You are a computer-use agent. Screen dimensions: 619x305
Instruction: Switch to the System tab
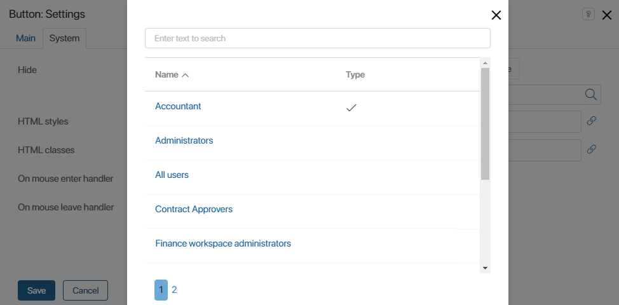pyautogui.click(x=64, y=38)
